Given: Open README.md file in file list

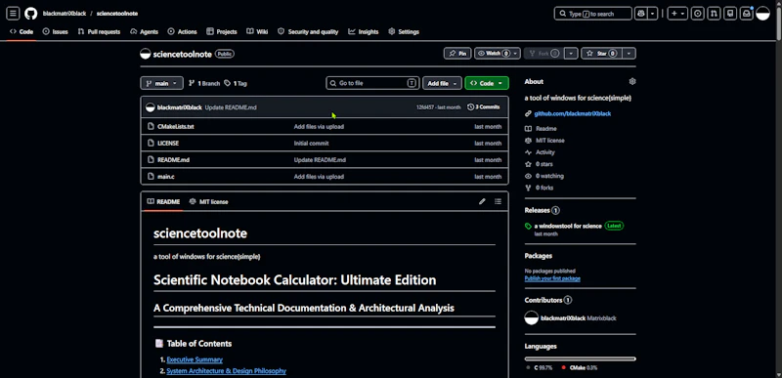Looking at the screenshot, I should click(174, 160).
